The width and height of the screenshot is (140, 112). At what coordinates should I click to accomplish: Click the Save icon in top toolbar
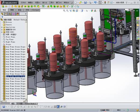(x=85, y=2)
